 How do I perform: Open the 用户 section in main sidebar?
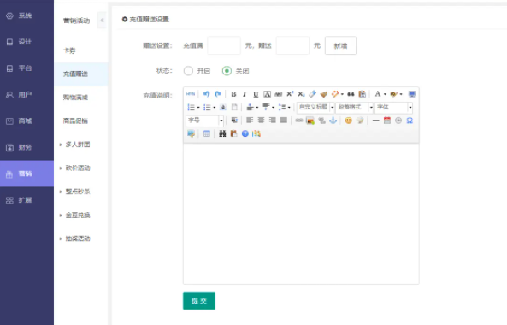[x=27, y=94]
